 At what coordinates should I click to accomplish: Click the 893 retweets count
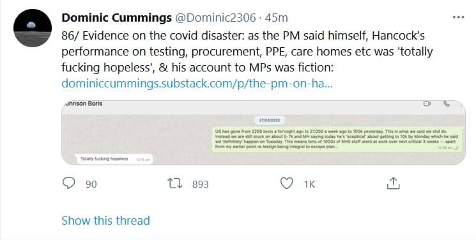pyautogui.click(x=201, y=184)
